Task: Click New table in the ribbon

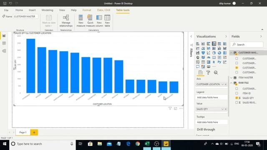Action: [x=107, y=21]
